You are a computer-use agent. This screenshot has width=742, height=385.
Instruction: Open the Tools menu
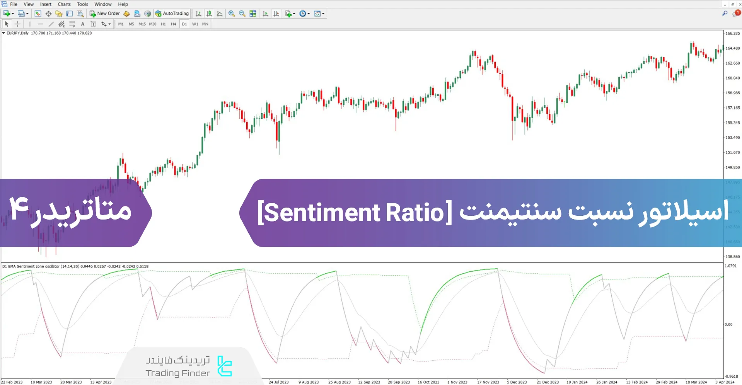82,4
